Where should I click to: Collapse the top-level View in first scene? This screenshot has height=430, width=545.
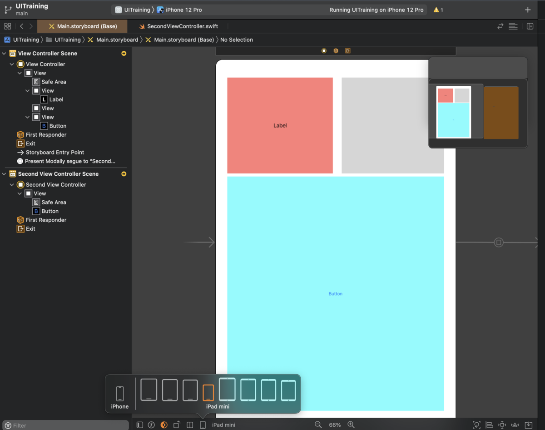click(20, 73)
